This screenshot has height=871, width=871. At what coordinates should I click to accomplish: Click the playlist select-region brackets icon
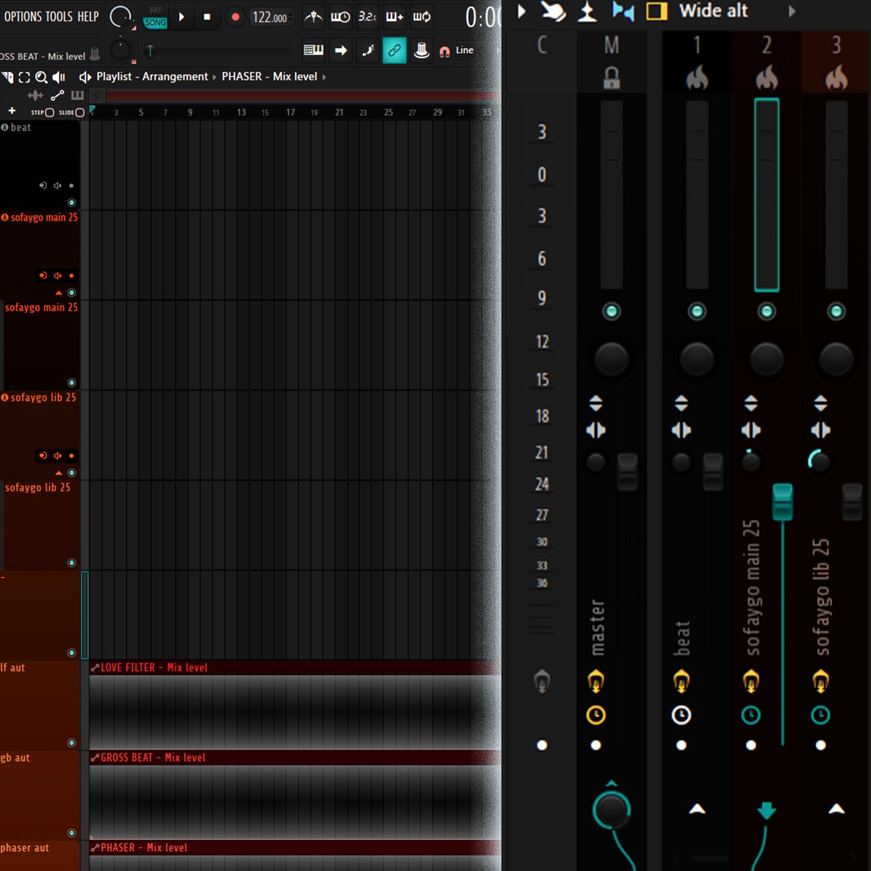[x=24, y=77]
